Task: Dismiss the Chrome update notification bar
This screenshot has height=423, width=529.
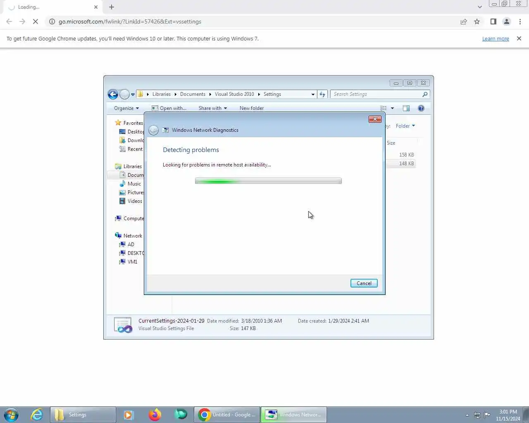Action: (x=519, y=38)
